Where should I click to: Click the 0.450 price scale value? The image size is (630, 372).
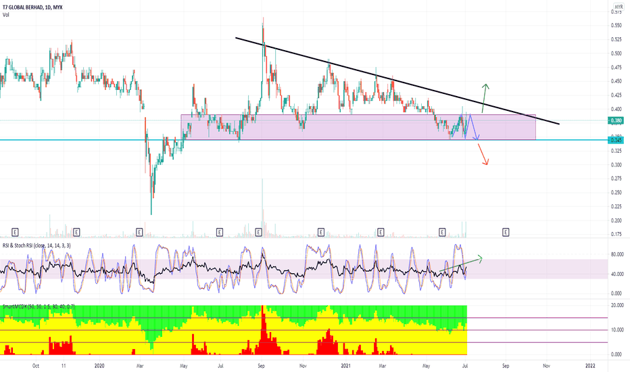point(616,81)
